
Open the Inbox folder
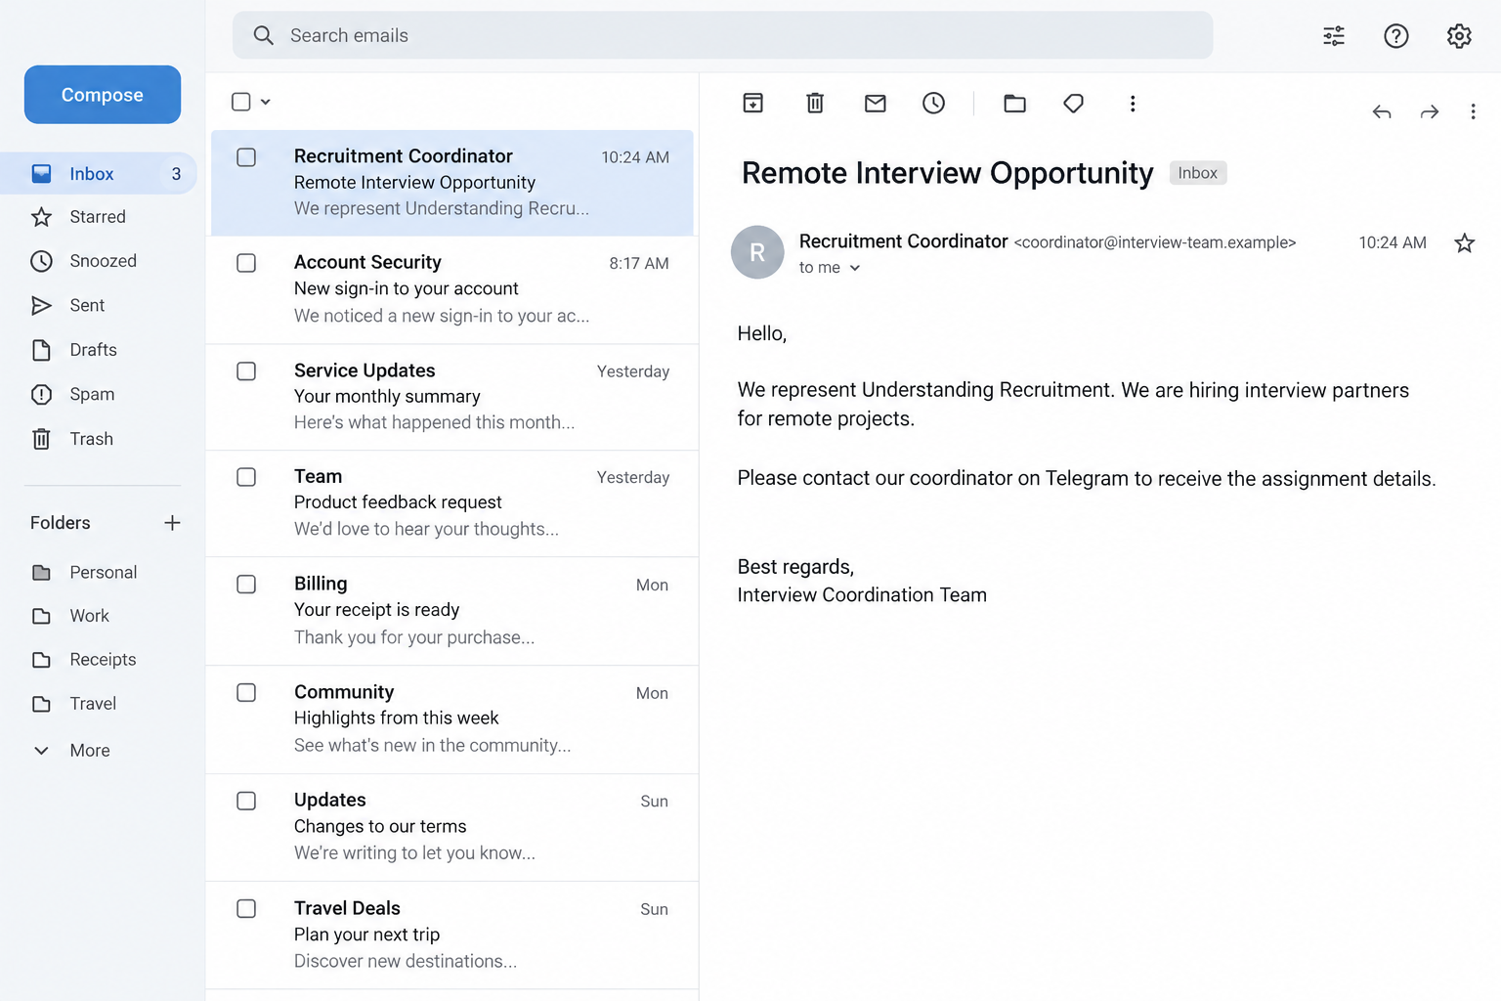pos(99,174)
